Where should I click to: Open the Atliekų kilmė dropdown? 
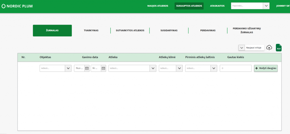coord(179,68)
